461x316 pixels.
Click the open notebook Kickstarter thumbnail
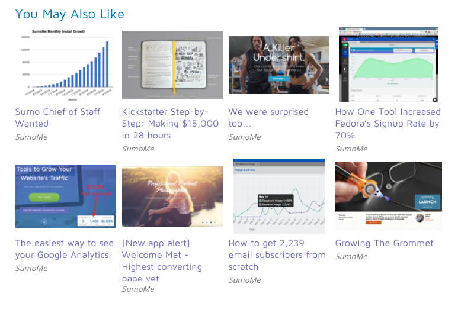coord(172,65)
